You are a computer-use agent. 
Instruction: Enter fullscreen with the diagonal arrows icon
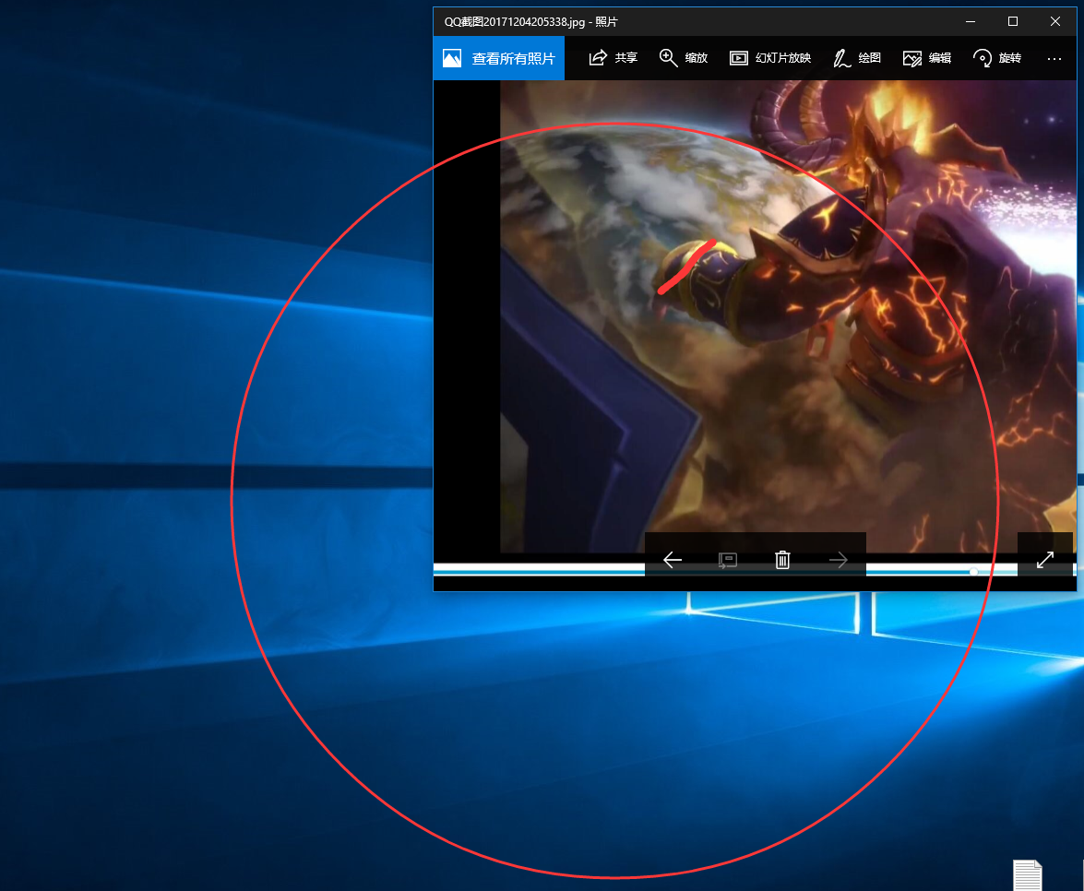(x=1044, y=560)
